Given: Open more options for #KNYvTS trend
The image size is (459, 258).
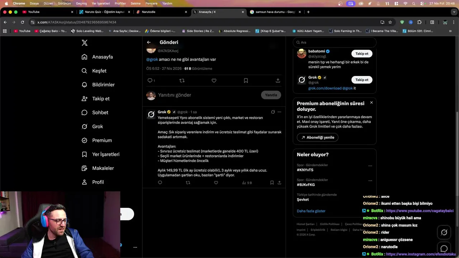Looking at the screenshot, I should (x=370, y=166).
